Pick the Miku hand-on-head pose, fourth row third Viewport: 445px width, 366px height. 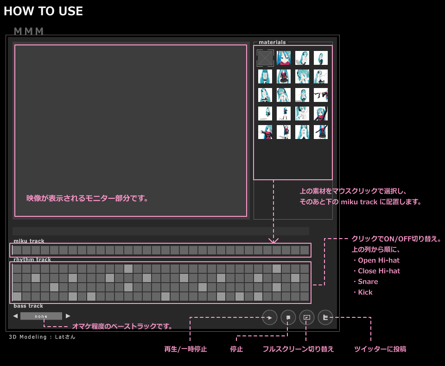pyautogui.click(x=302, y=114)
